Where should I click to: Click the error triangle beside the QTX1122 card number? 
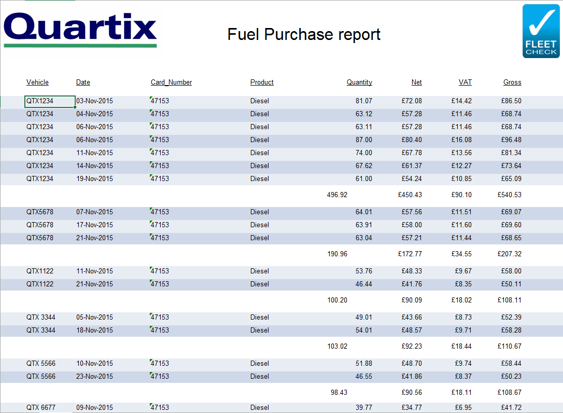[151, 269]
